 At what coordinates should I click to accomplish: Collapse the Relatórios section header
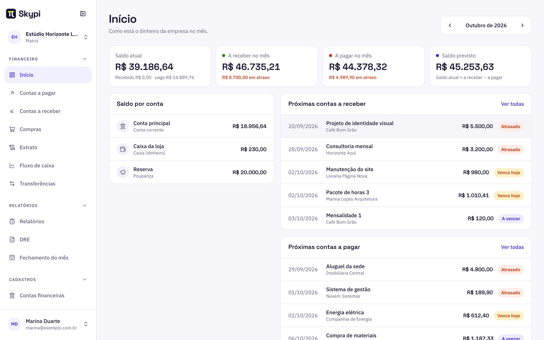[x=48, y=206]
